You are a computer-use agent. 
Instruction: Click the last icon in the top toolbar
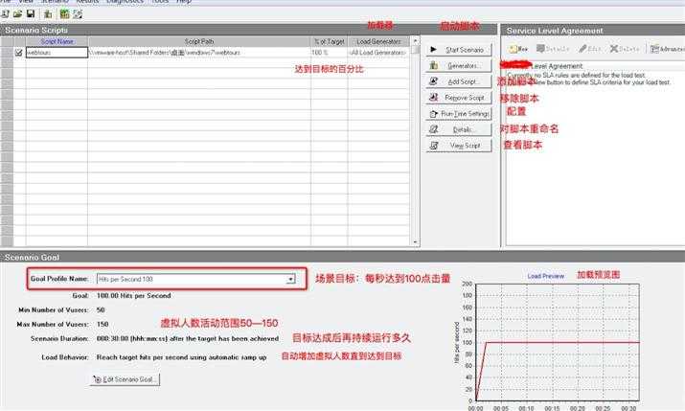[78, 14]
